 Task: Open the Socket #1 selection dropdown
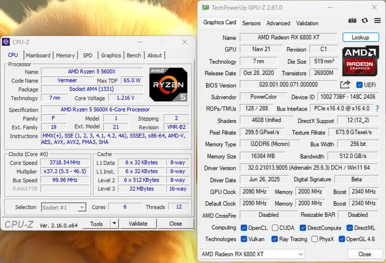pyautogui.click(x=63, y=207)
